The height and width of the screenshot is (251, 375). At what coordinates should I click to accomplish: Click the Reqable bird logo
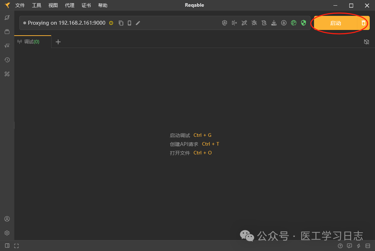[7, 5]
